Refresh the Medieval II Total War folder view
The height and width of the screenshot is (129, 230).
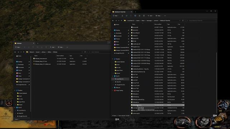(183, 21)
